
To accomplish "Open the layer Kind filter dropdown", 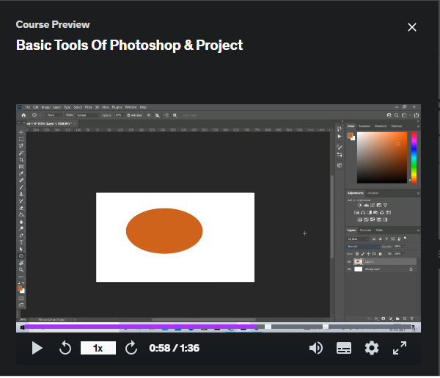I will pyautogui.click(x=358, y=239).
